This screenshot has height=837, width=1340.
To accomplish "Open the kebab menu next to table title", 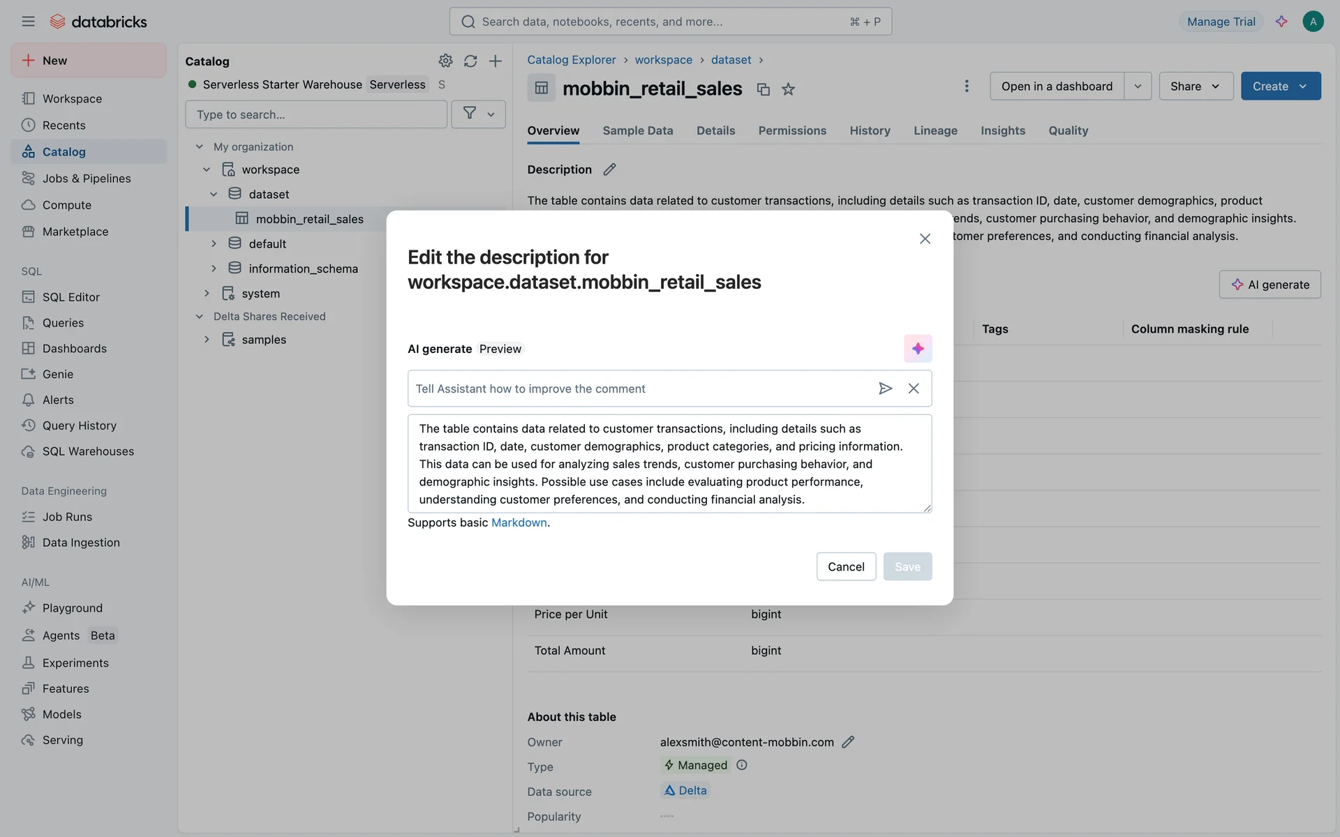I will tap(967, 86).
